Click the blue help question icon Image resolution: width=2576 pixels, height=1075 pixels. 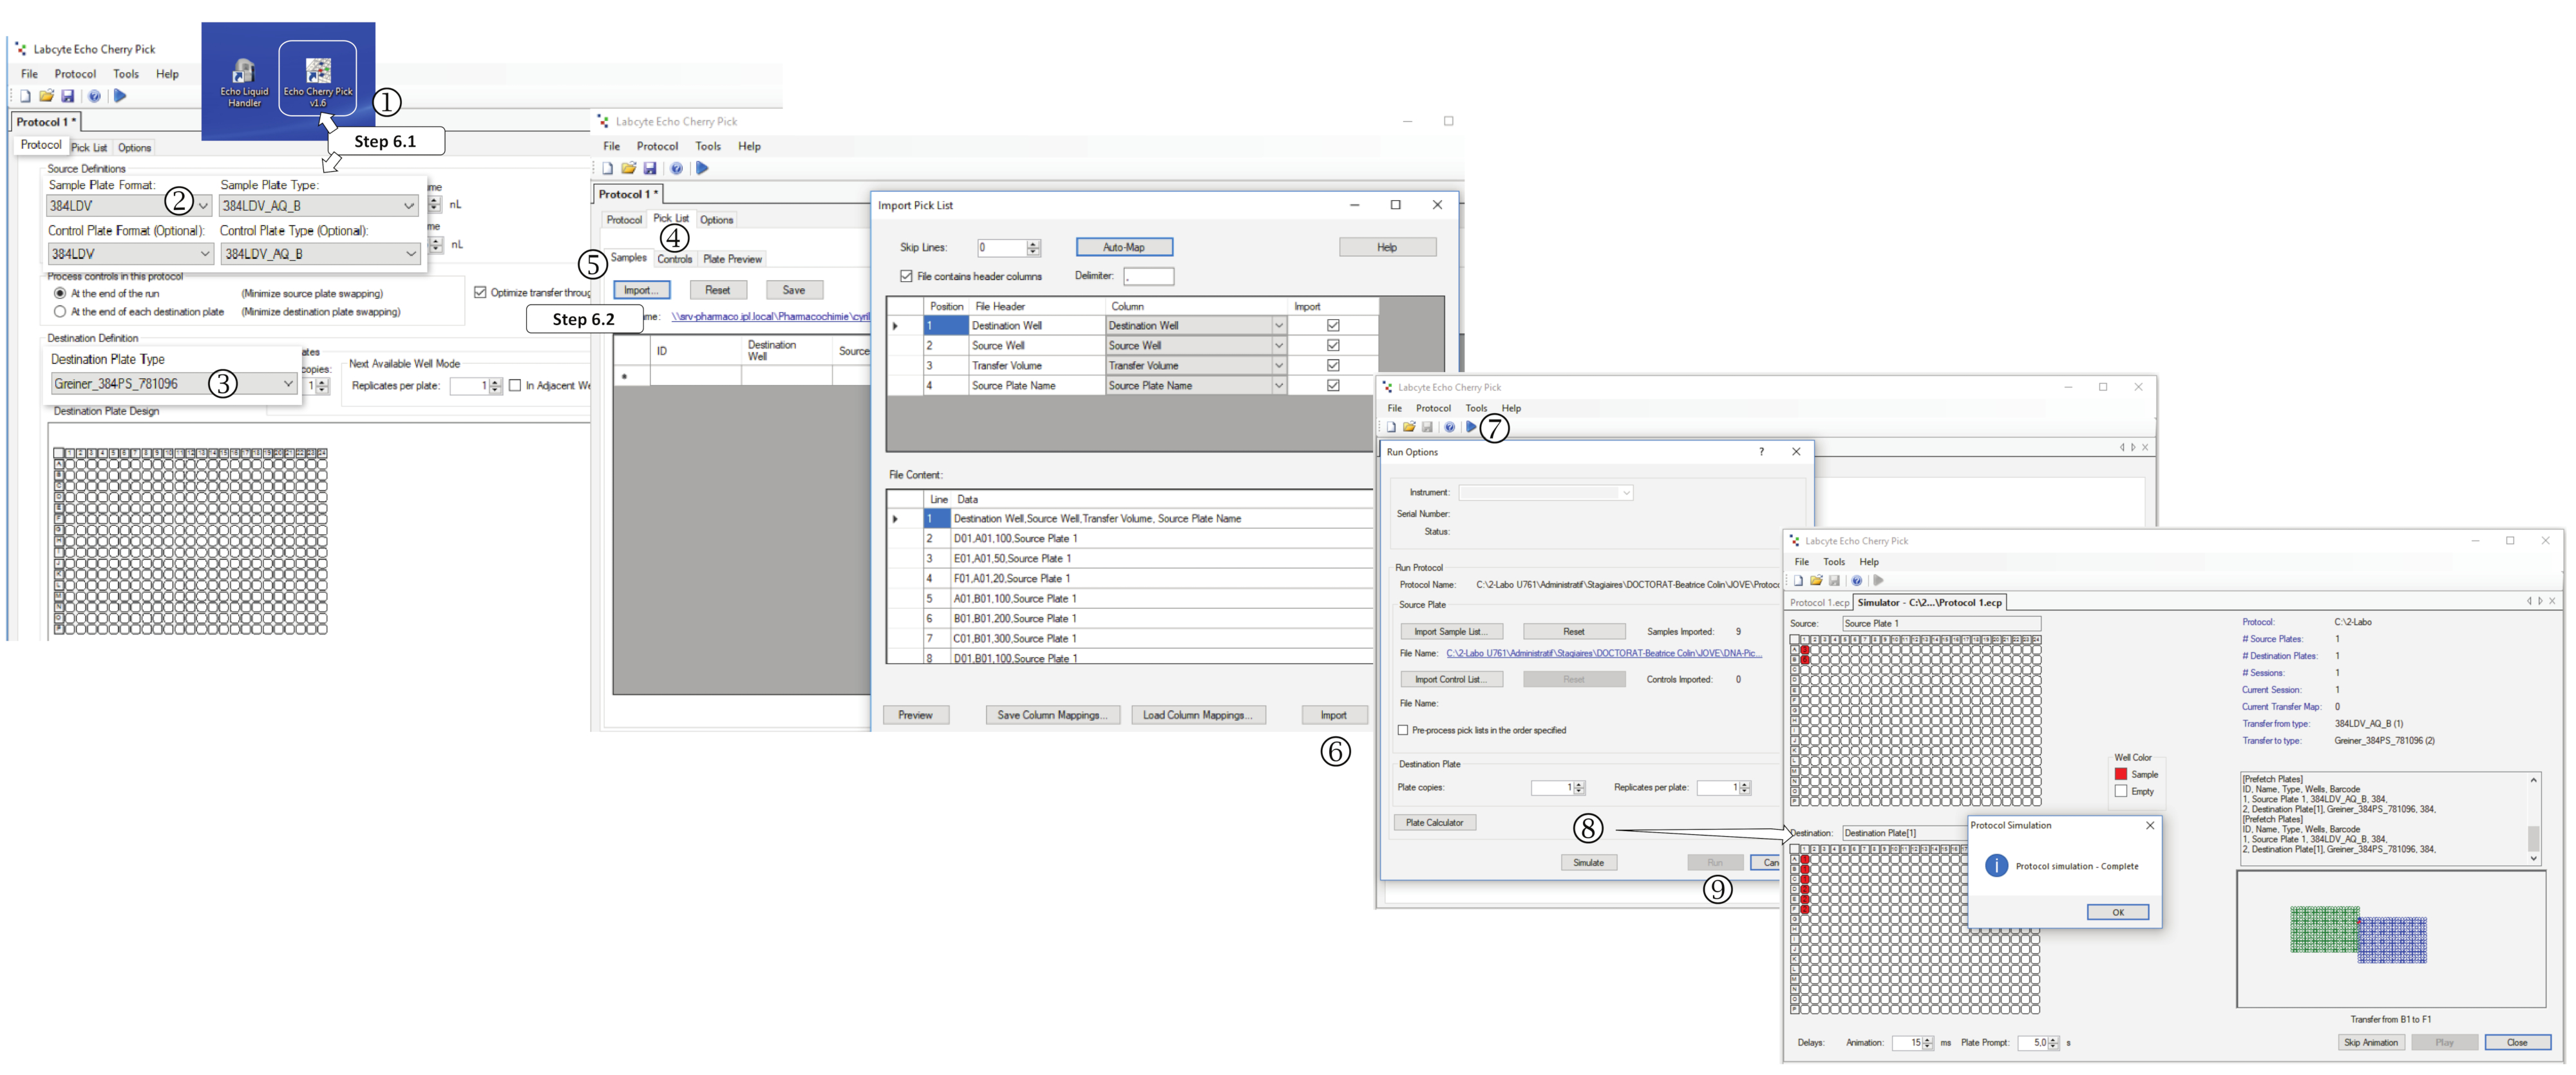tap(94, 96)
